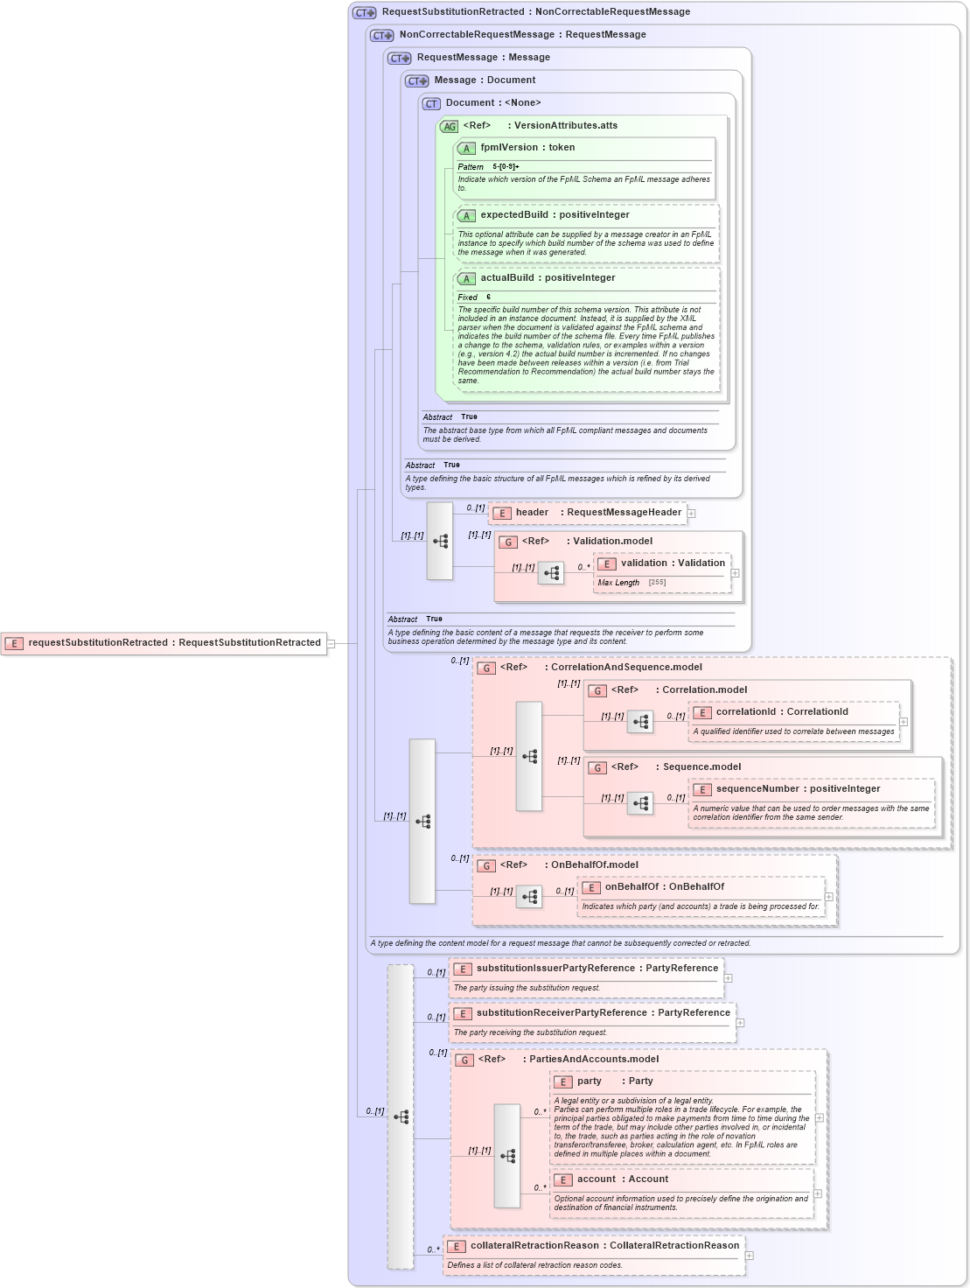Select the 'Fixed 6' facet of actualBuild
This screenshot has width=970, height=1288.
474,297
